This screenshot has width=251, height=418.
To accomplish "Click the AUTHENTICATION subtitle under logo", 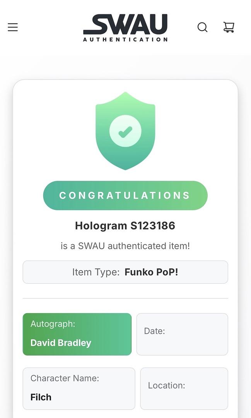I will [125, 39].
